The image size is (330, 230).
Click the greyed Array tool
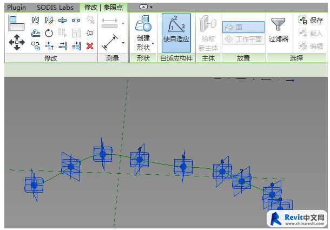click(63, 33)
